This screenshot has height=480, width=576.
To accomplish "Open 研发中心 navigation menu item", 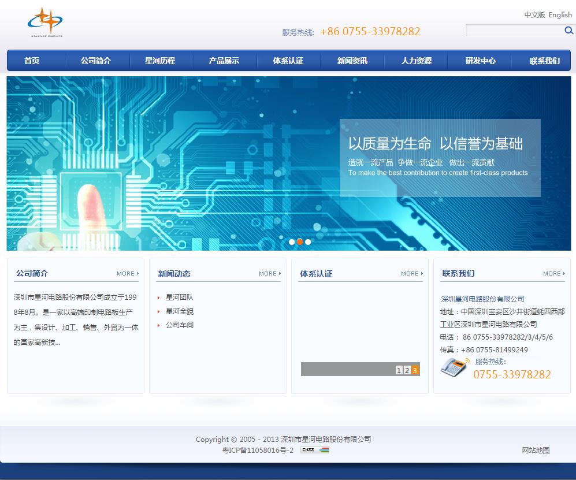I will click(481, 61).
